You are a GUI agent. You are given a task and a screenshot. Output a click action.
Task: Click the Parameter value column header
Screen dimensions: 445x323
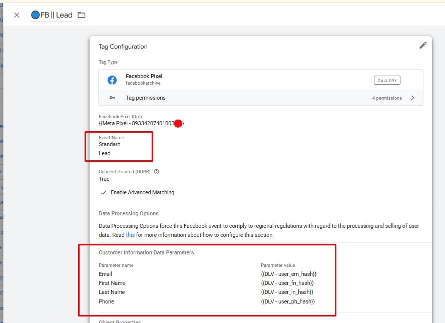(278, 265)
